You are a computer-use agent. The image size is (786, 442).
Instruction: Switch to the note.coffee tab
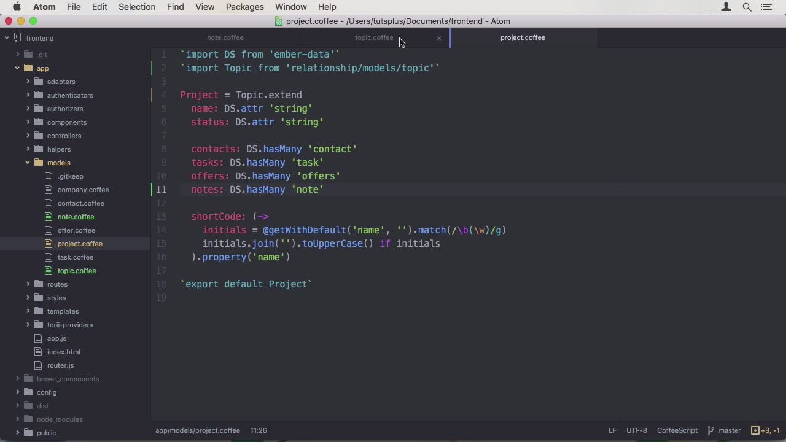(225, 37)
